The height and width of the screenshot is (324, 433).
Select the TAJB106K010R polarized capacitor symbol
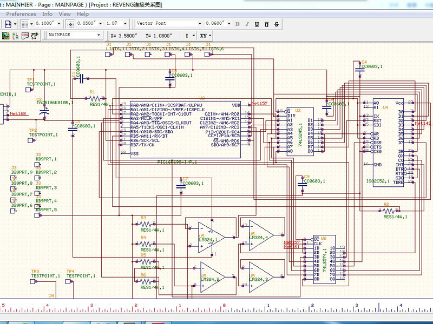point(44,112)
